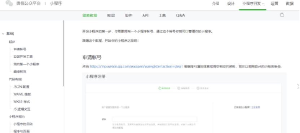Click the email input field in the registration image
The width and height of the screenshot is (300, 133).
[x=155, y=119]
